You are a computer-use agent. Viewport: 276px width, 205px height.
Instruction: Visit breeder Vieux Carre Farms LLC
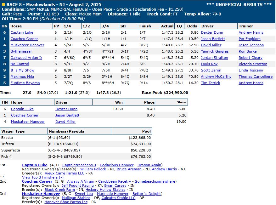tap(65, 173)
